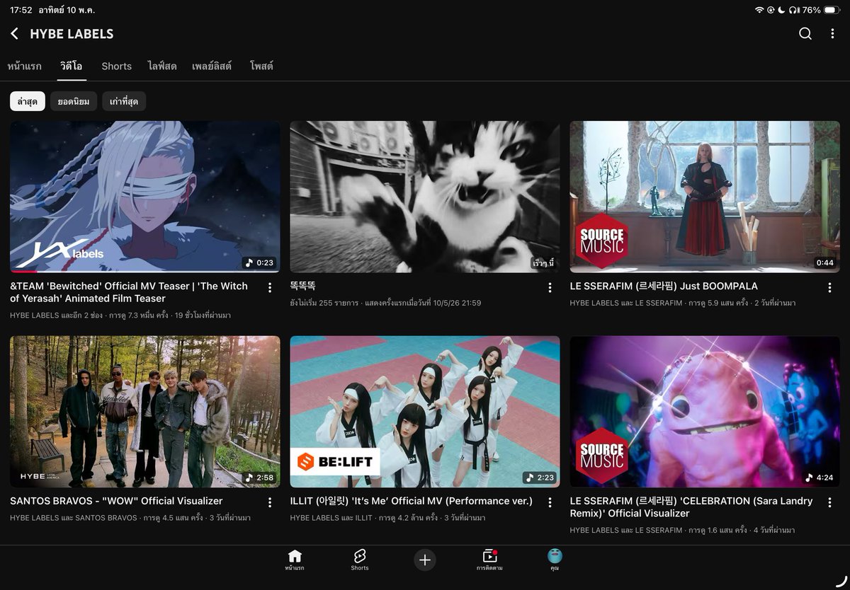
Task: Click the เร็วๆ นี้ upcoming badge on cat thumbnail
Action: tap(543, 263)
